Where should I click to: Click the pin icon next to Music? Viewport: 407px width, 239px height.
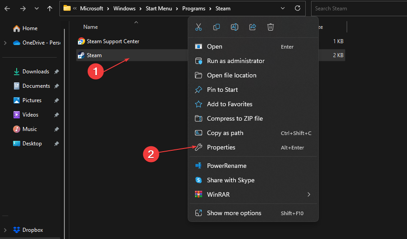(57, 130)
